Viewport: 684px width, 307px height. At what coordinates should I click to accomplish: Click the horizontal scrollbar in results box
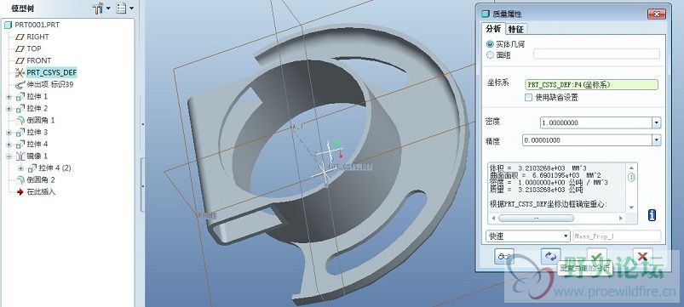coord(536,218)
